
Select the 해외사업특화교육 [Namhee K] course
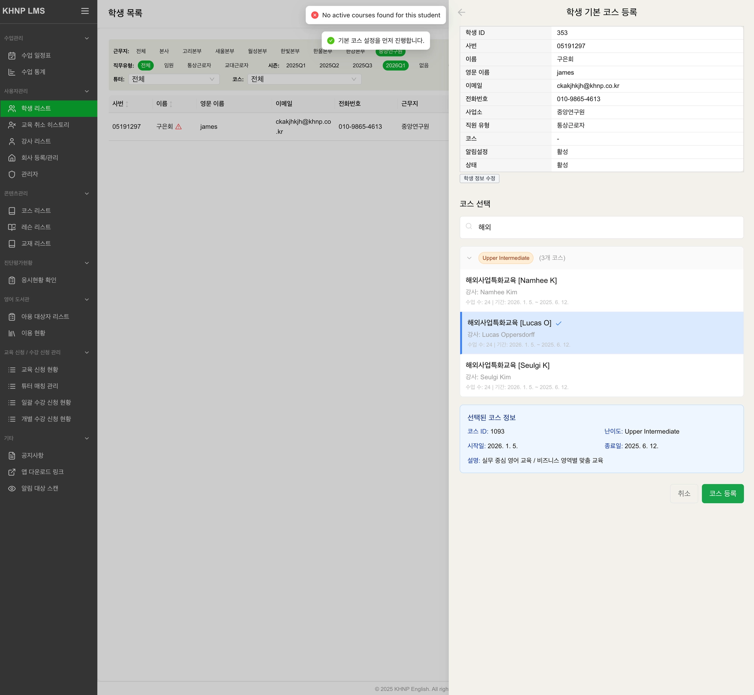[x=601, y=290]
